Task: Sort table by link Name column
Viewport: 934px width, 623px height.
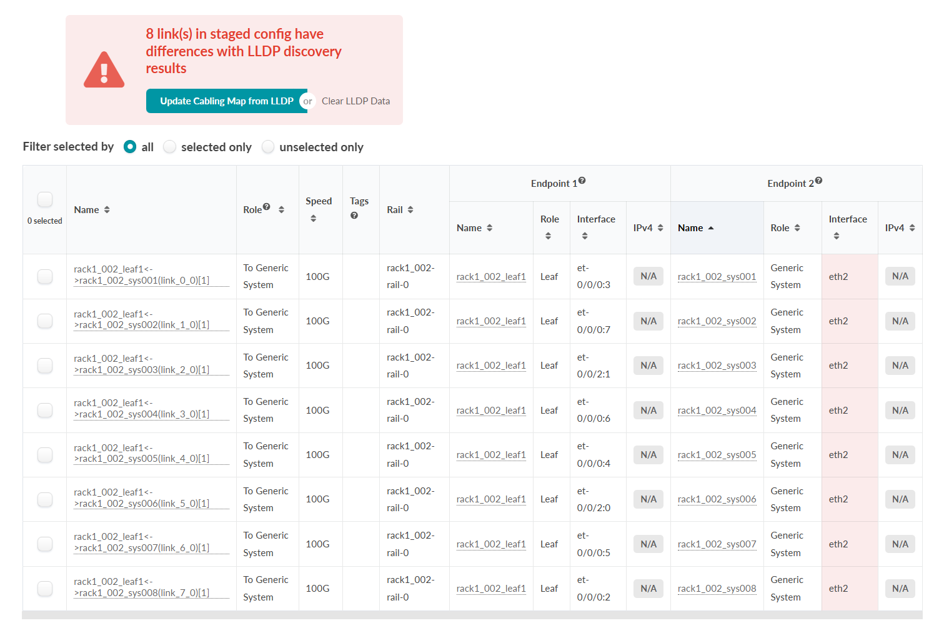Action: 107,210
